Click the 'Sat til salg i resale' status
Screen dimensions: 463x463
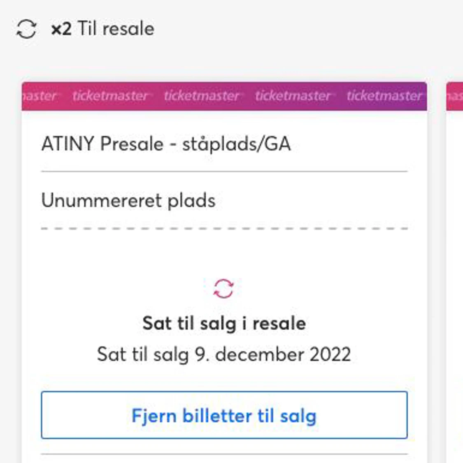(224, 323)
